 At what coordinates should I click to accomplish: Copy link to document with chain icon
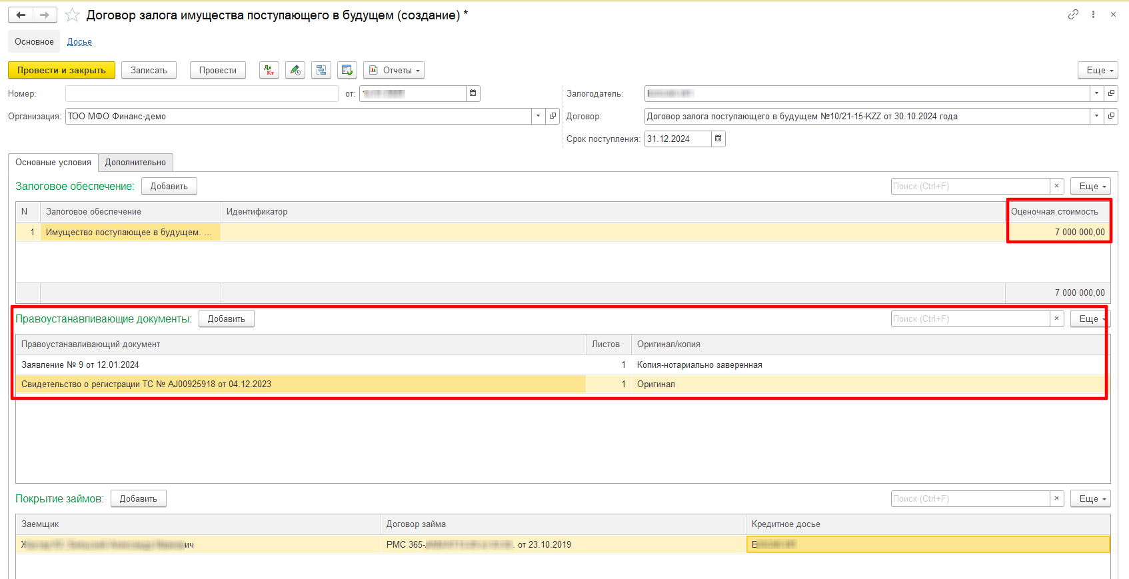click(x=1073, y=14)
